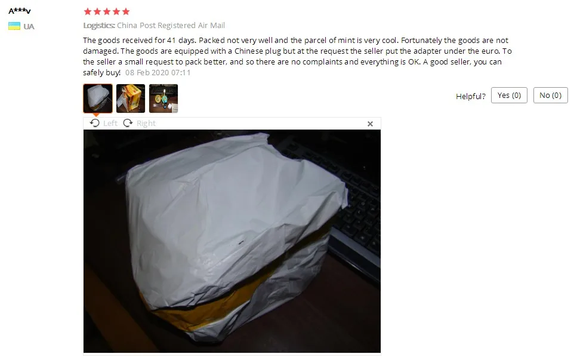The width and height of the screenshot is (577, 360).
Task: Click the "Left" rotate label
Action: click(x=110, y=124)
